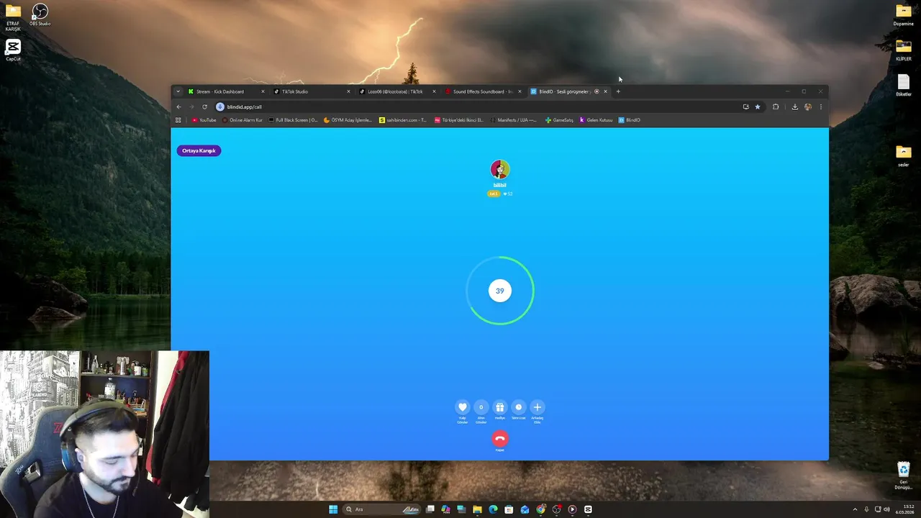Click the call countdown timer ring

click(500, 291)
